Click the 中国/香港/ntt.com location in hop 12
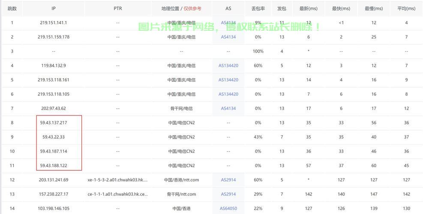 click(181, 180)
